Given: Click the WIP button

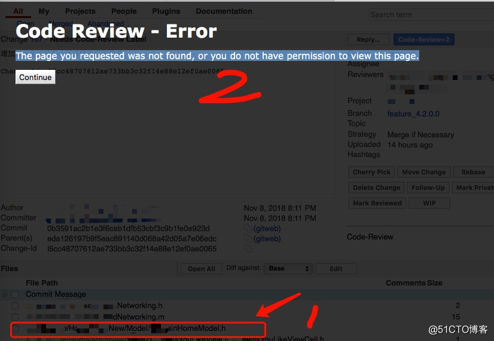Looking at the screenshot, I should pos(429,203).
